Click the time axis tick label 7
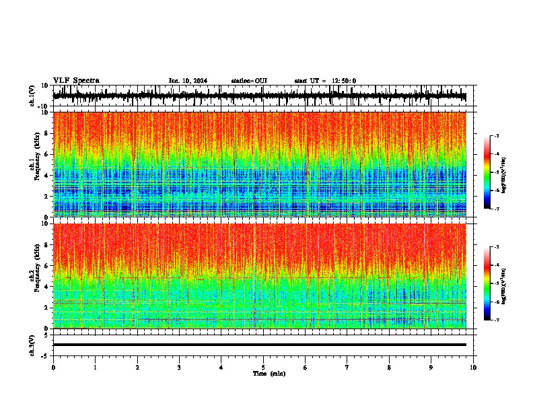 pyautogui.click(x=347, y=368)
